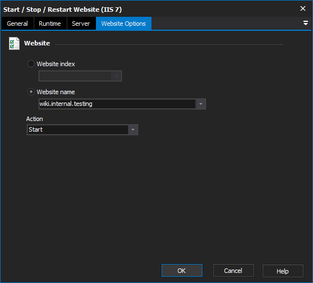Switch to the General tab
313x283 pixels.
[x=17, y=24]
